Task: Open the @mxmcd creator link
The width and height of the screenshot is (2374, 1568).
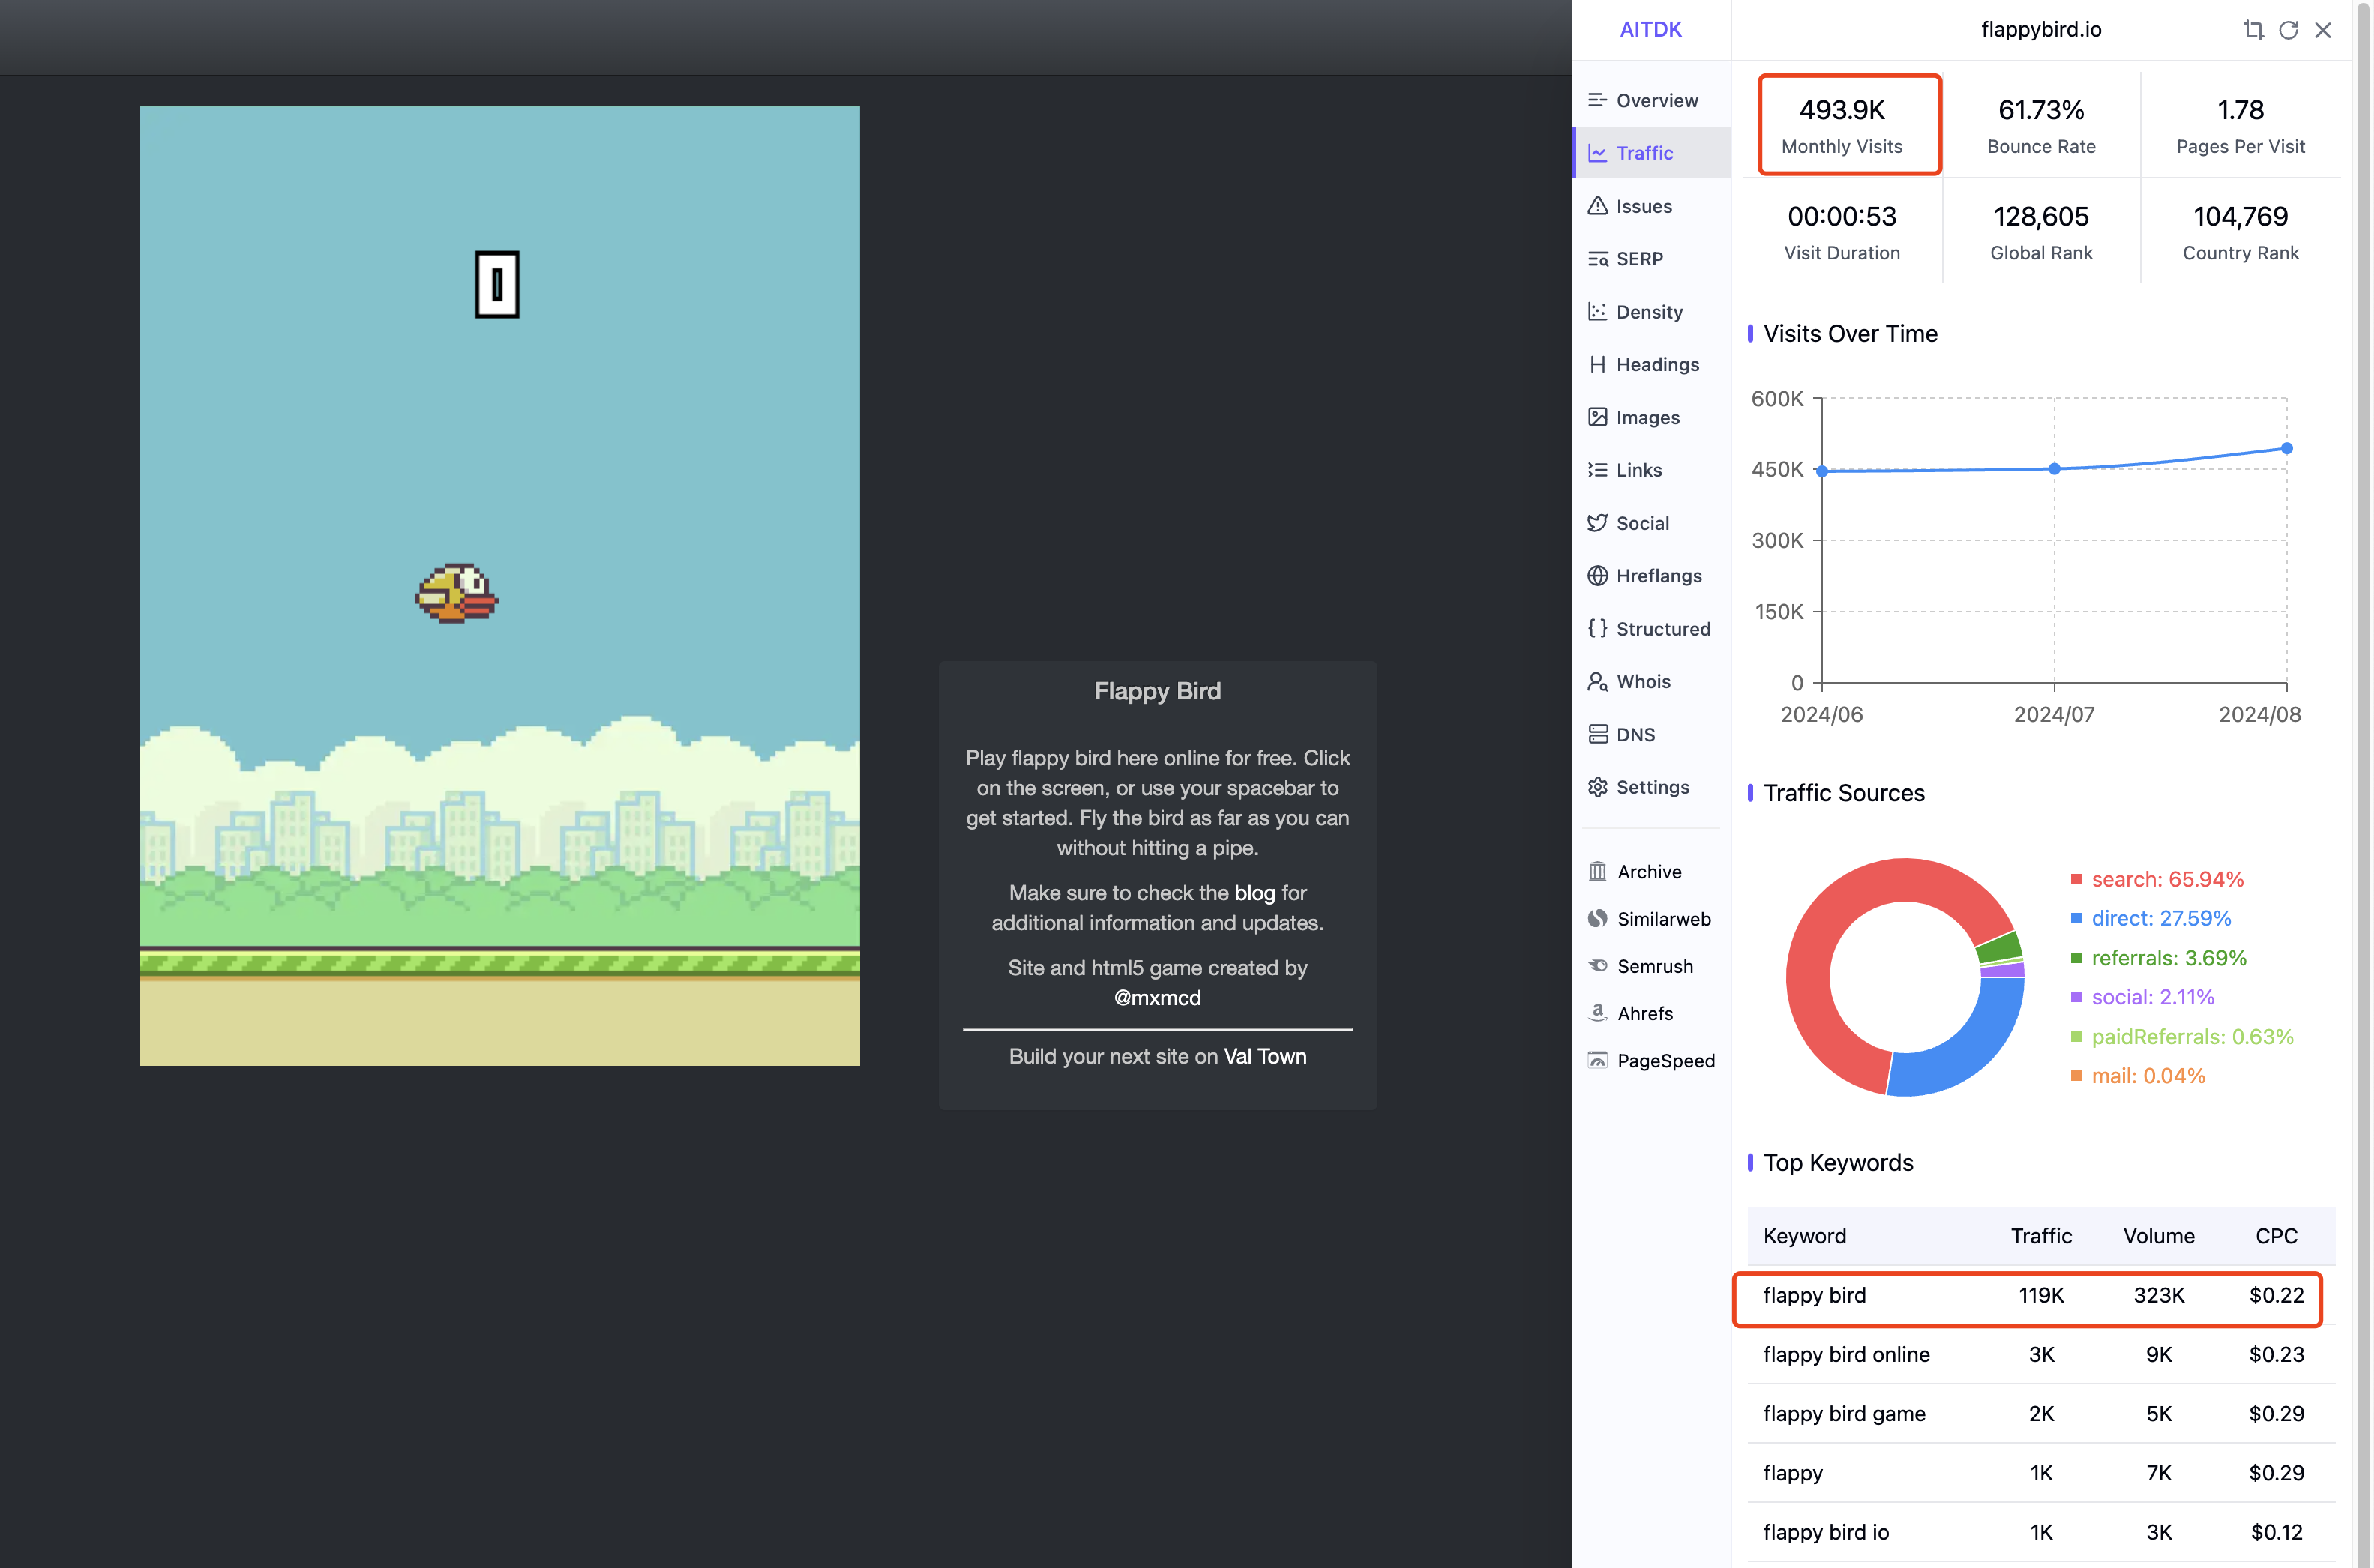Action: [1158, 998]
